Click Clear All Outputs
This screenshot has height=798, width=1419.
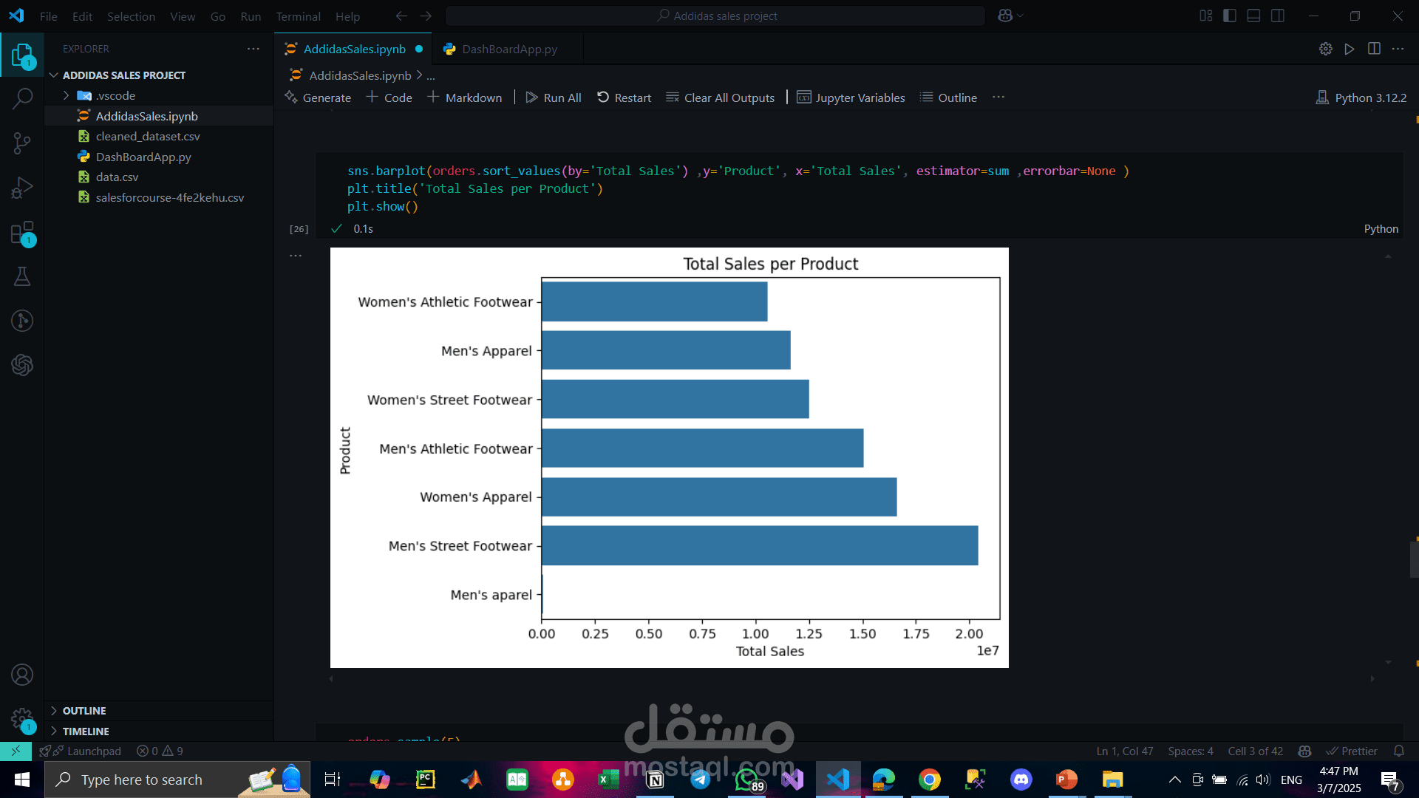[x=721, y=98]
